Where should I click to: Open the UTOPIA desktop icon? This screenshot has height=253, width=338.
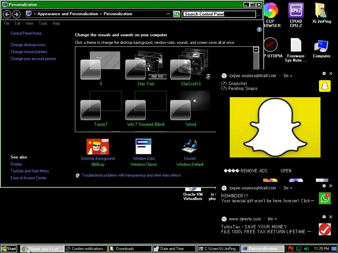[x=272, y=48]
